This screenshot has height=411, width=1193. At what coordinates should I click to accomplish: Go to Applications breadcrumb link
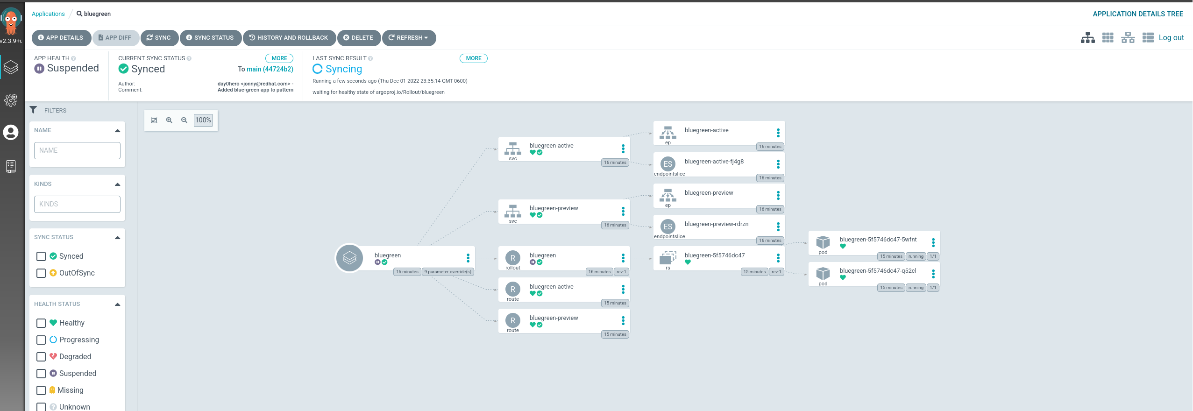tap(48, 14)
